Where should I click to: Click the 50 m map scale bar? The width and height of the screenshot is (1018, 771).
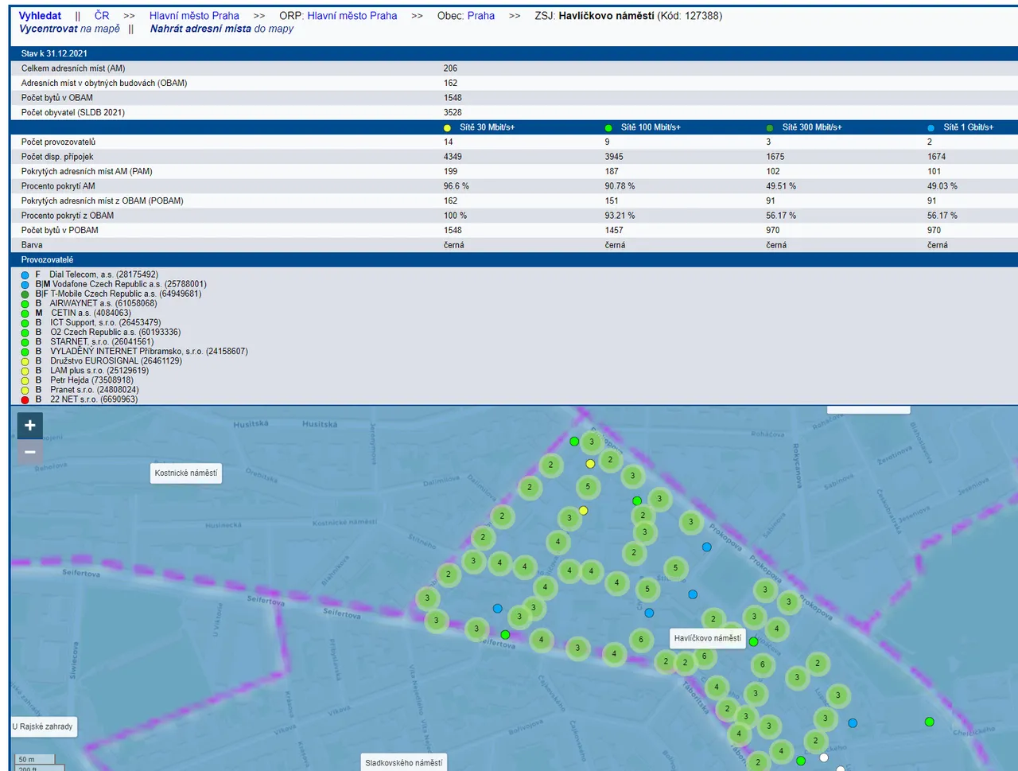(35, 760)
